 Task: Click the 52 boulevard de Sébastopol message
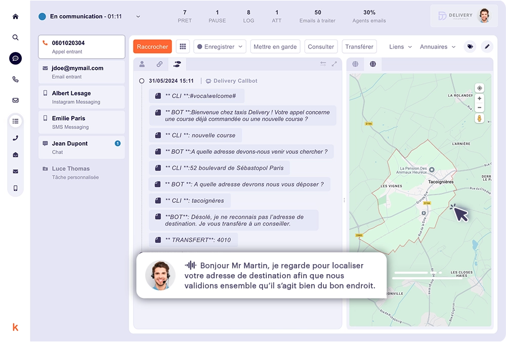(219, 168)
